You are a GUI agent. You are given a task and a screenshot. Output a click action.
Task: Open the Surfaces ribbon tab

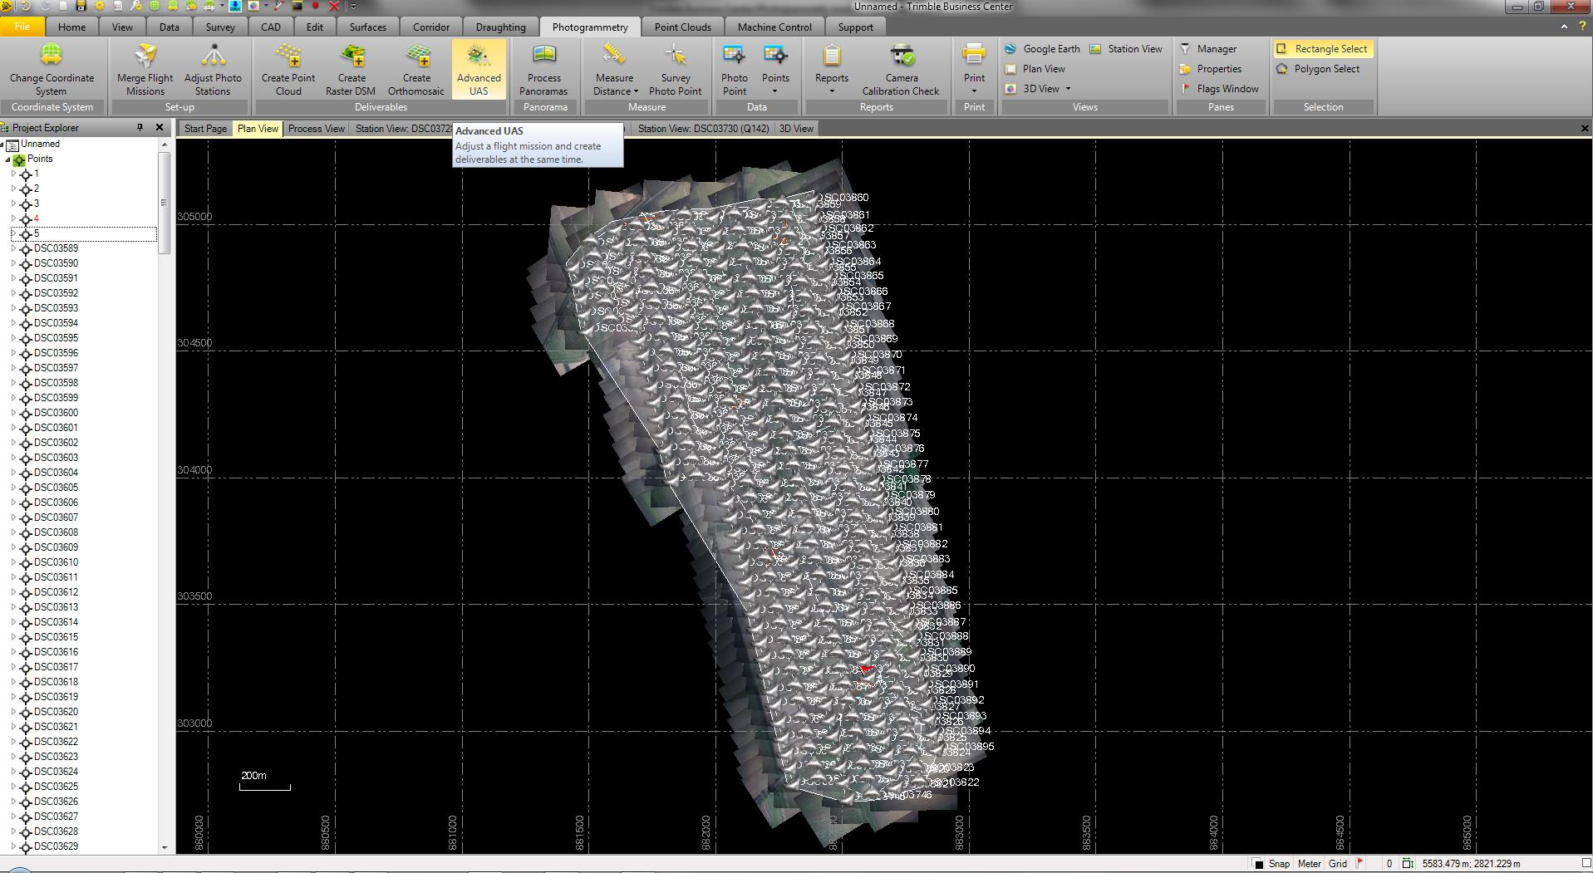click(367, 27)
